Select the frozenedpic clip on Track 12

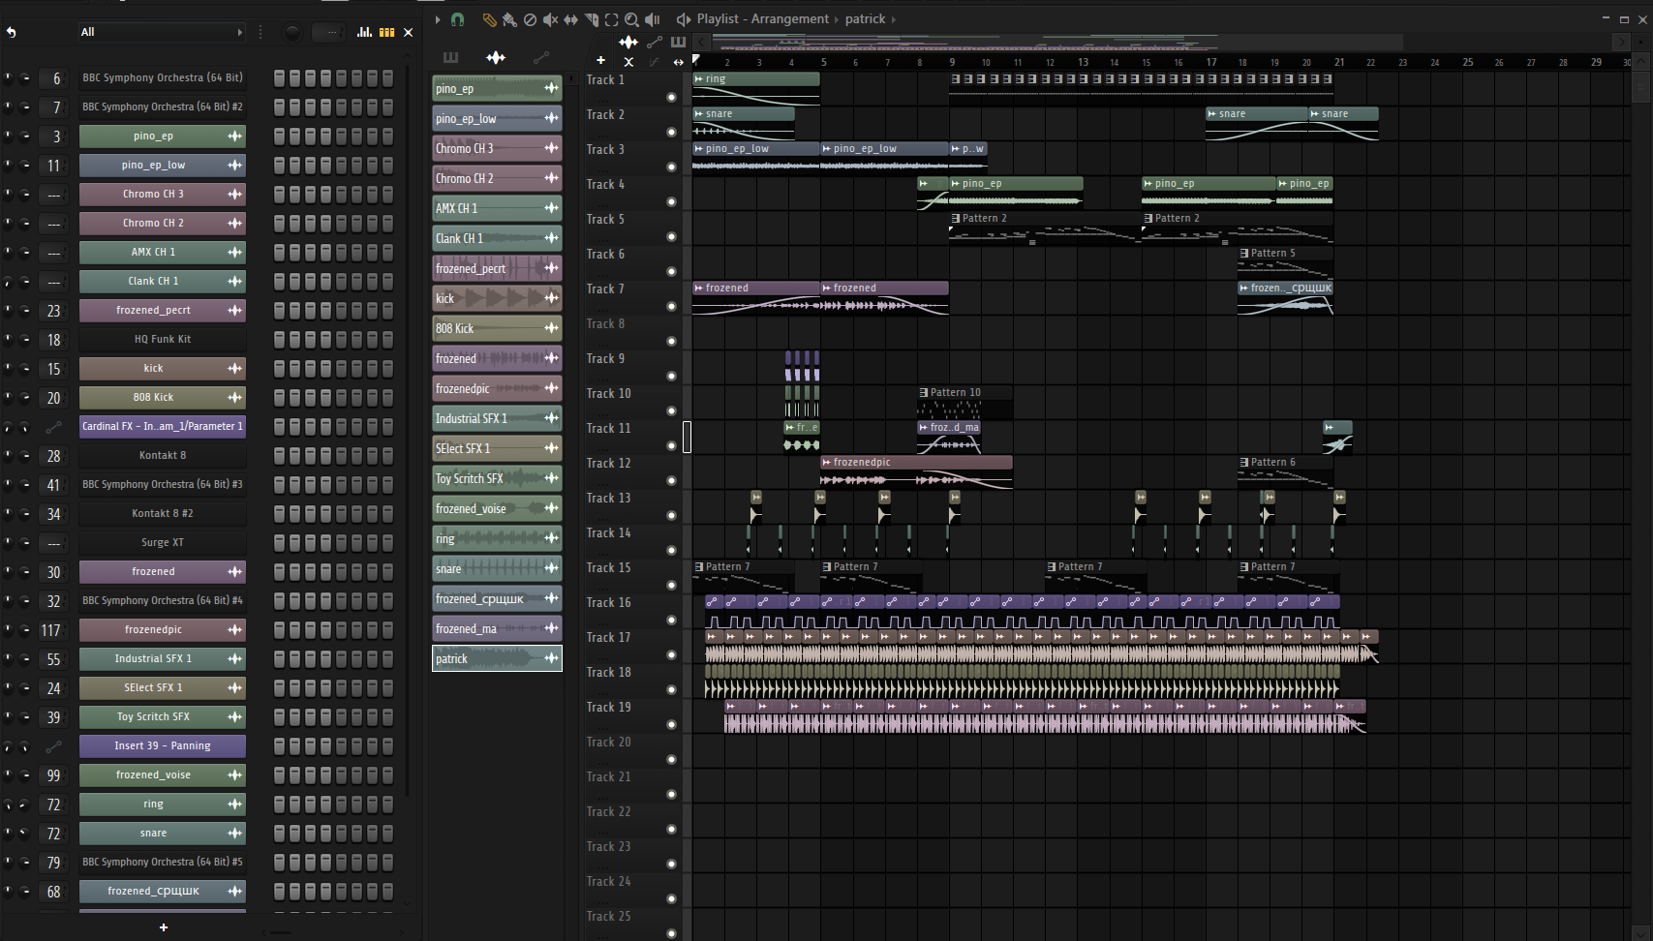(916, 471)
